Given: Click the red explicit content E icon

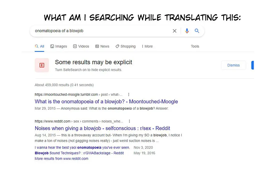Looking at the screenshot, I should [x=42, y=65].
